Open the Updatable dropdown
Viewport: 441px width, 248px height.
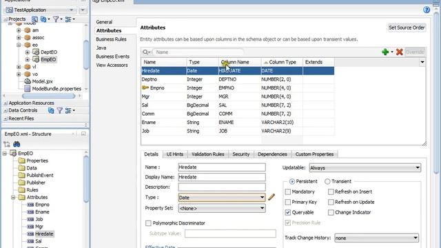(365, 168)
